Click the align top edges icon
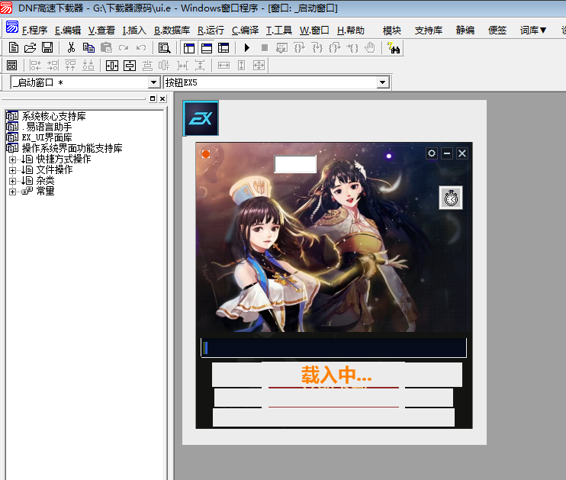566x480 pixels. tap(70, 66)
